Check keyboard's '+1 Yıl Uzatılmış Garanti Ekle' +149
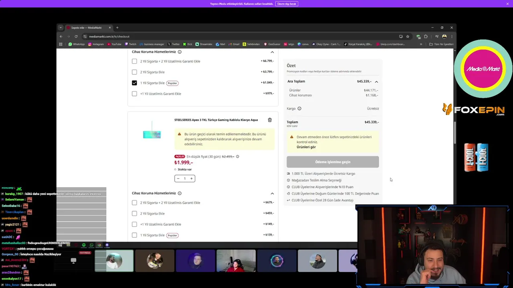The width and height of the screenshot is (513, 288). click(x=134, y=224)
